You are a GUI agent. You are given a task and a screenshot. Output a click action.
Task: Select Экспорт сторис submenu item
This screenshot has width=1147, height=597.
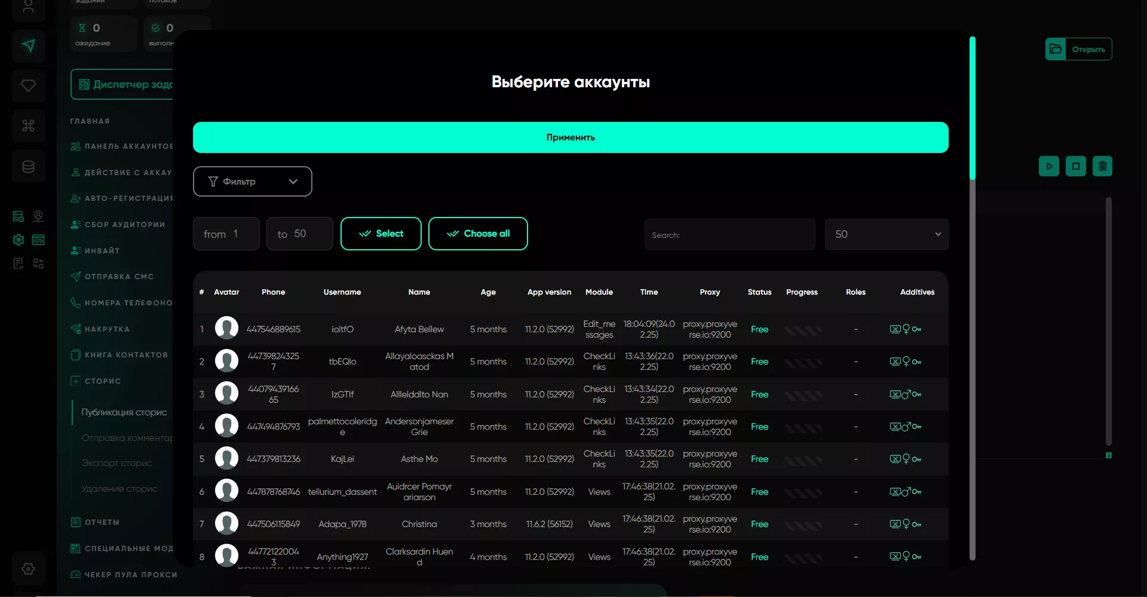click(x=116, y=463)
